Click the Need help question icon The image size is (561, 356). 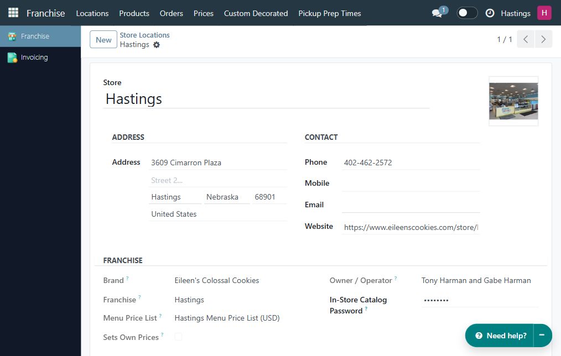tap(479, 336)
